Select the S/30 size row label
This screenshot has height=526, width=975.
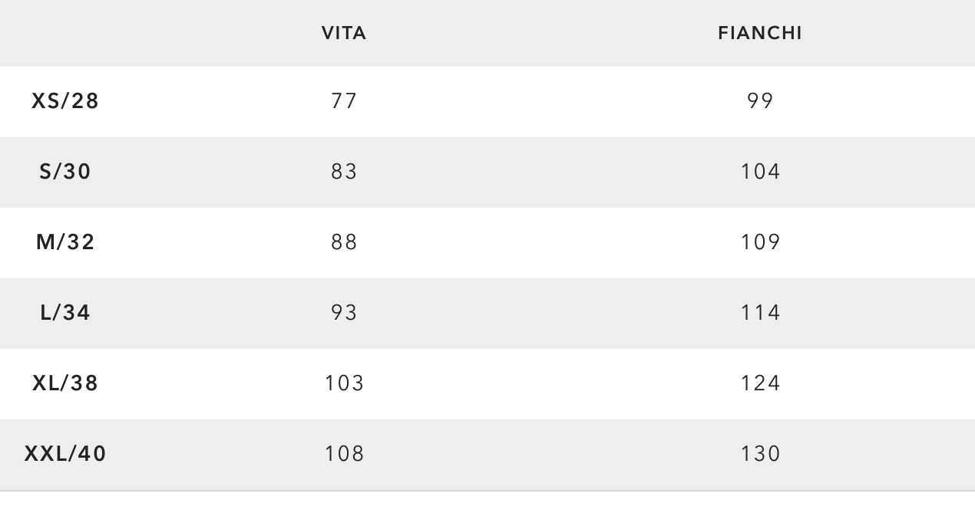click(65, 172)
